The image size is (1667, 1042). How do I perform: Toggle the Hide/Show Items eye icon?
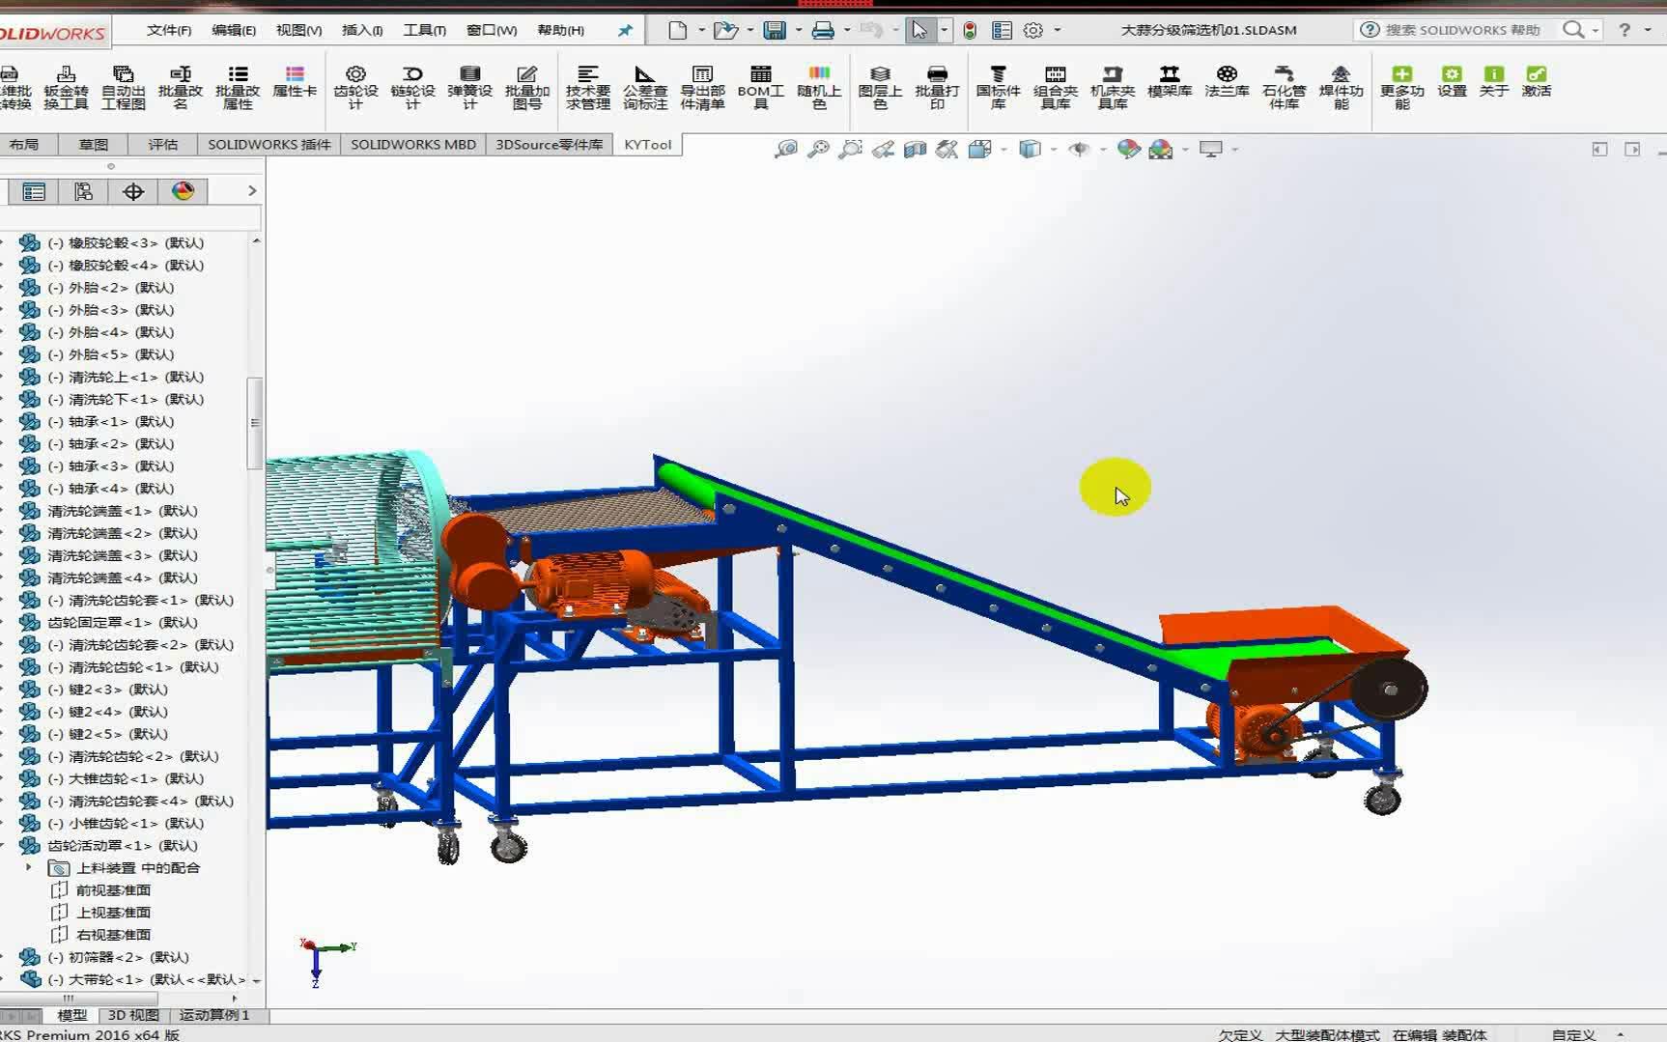[1079, 149]
